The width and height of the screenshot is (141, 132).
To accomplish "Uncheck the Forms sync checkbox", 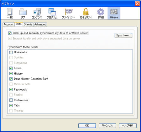I will pyautogui.click(x=11, y=68).
